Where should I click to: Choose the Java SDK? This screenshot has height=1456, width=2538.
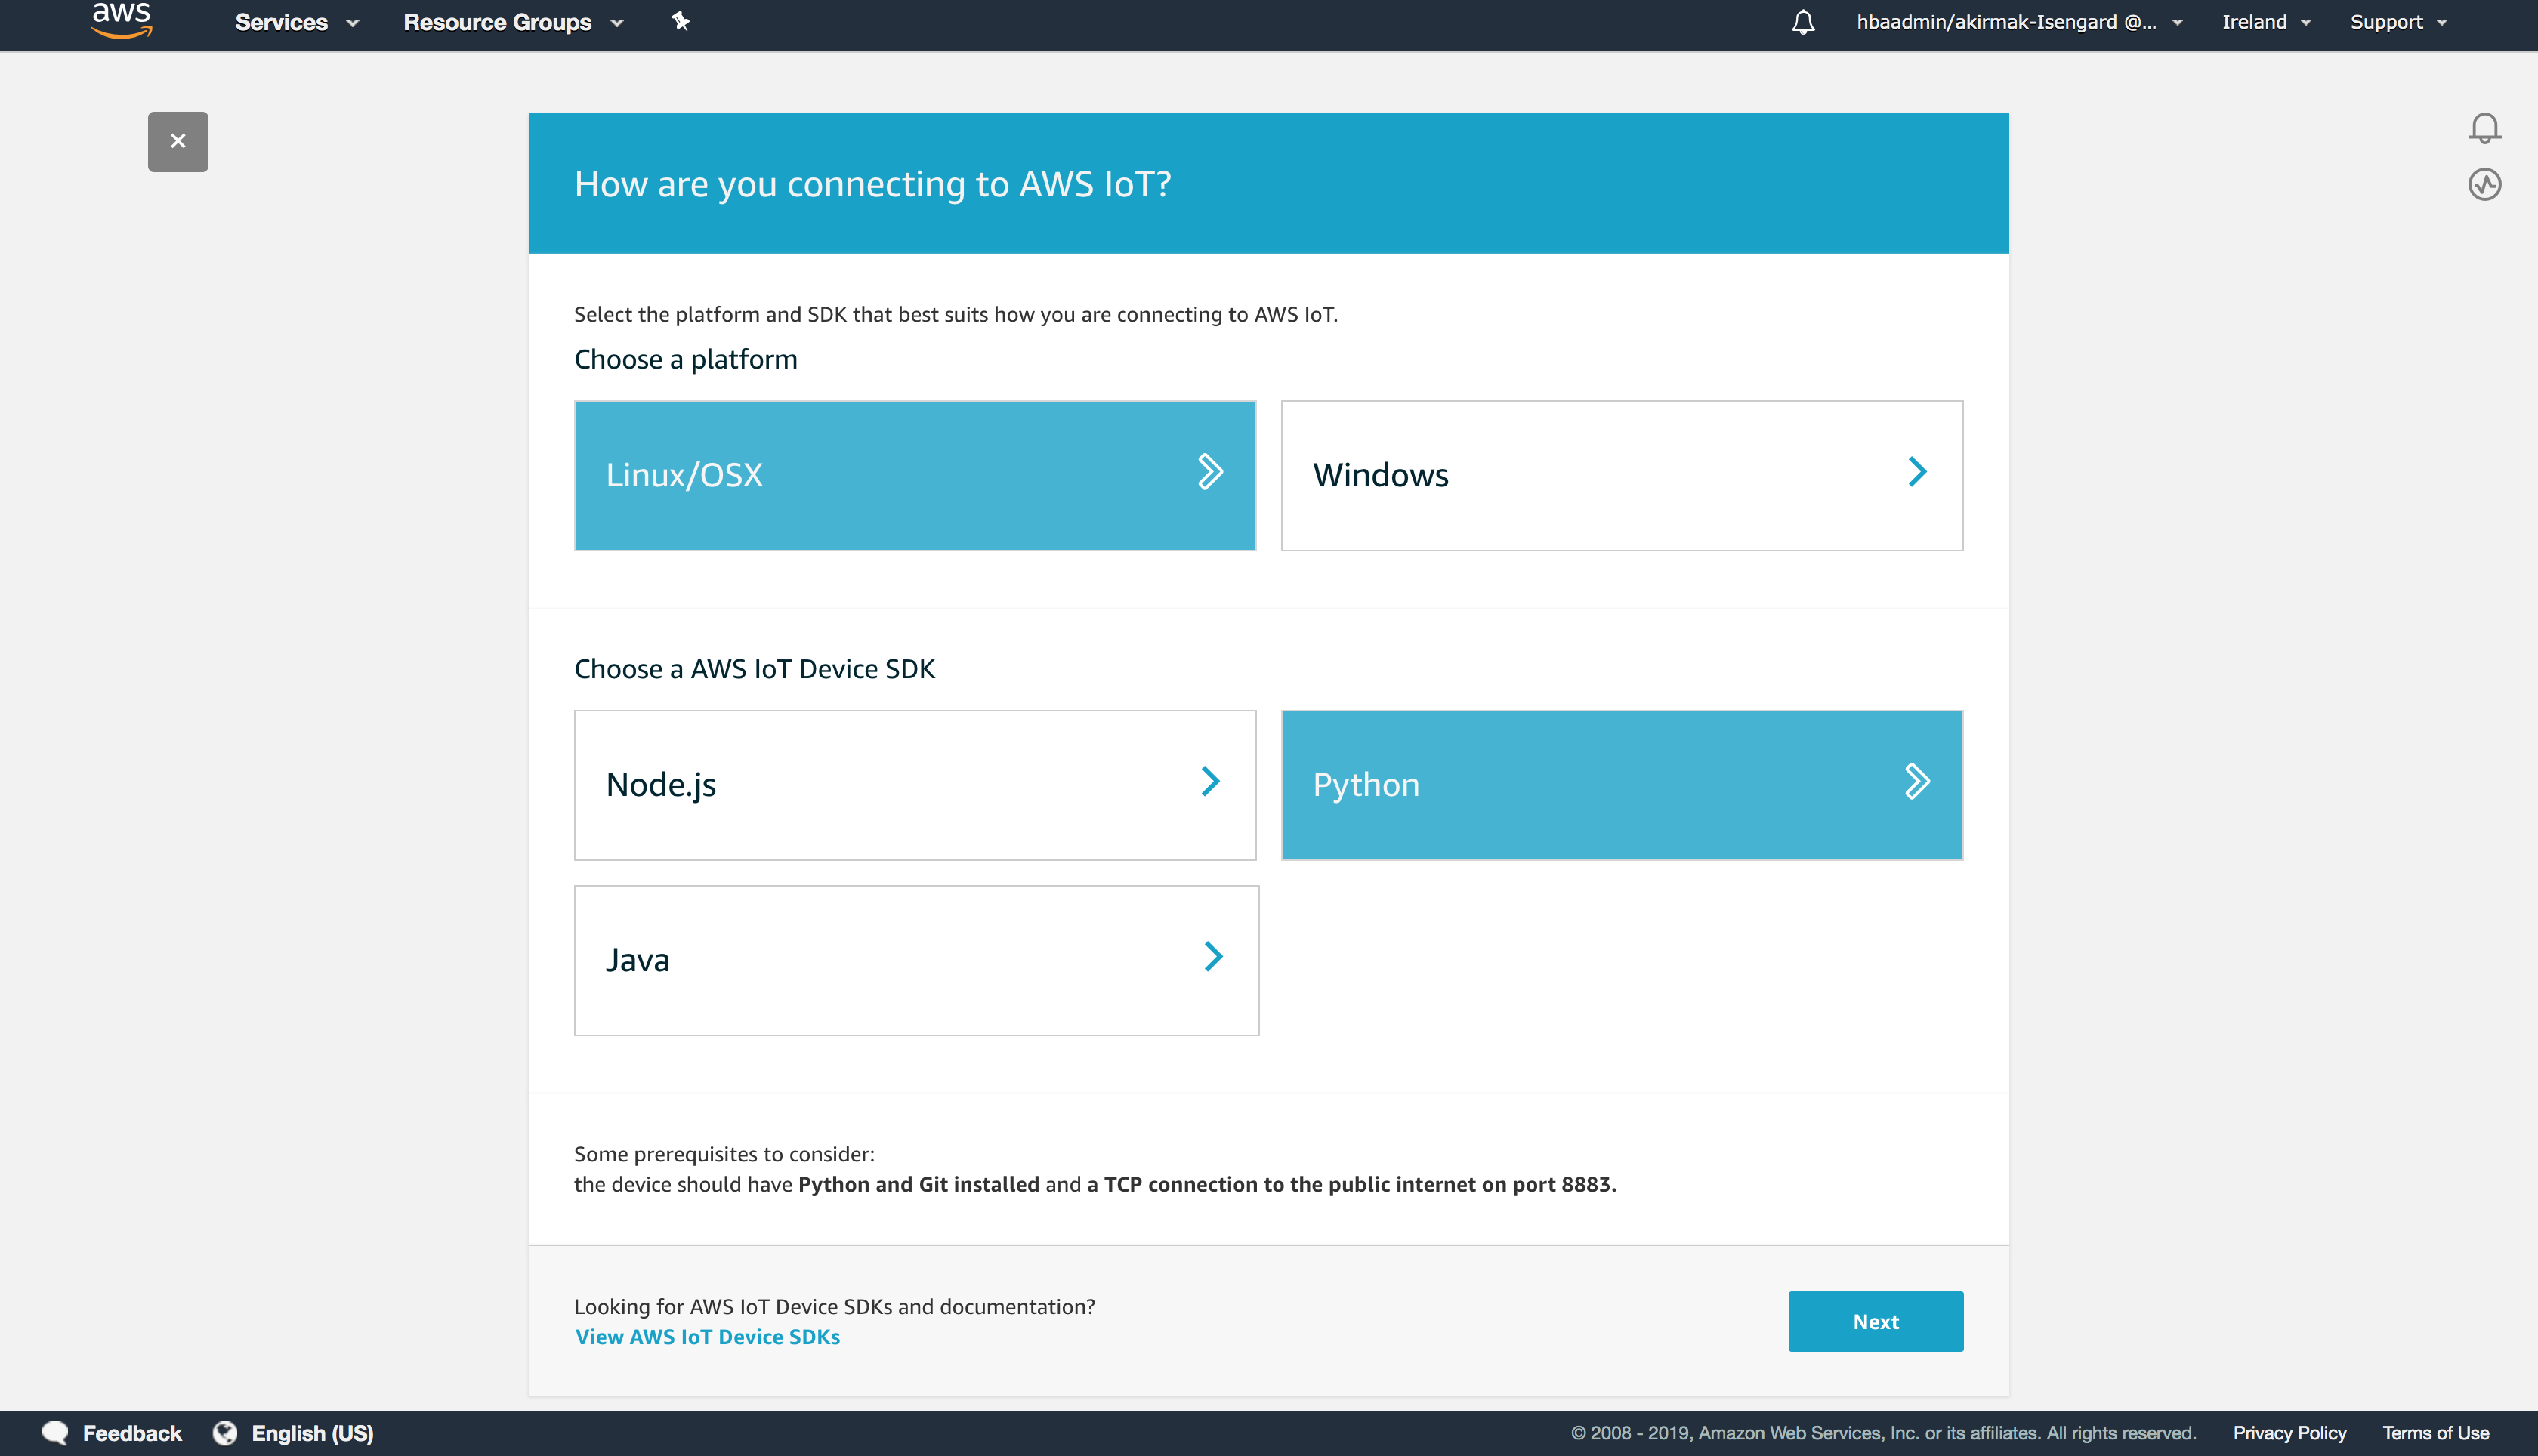tap(916, 960)
